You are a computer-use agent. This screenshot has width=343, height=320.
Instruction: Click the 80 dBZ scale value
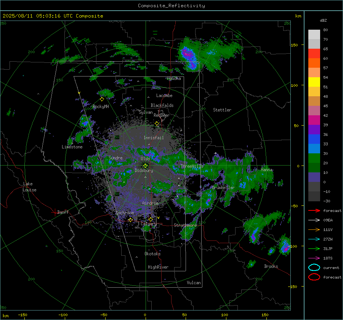click(x=325, y=30)
